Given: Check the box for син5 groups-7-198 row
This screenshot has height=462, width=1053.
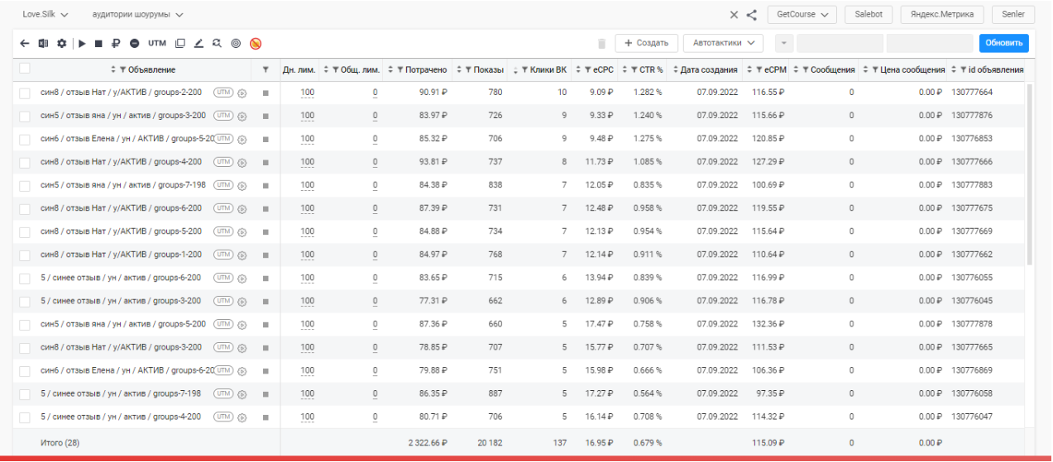Looking at the screenshot, I should [x=25, y=186].
